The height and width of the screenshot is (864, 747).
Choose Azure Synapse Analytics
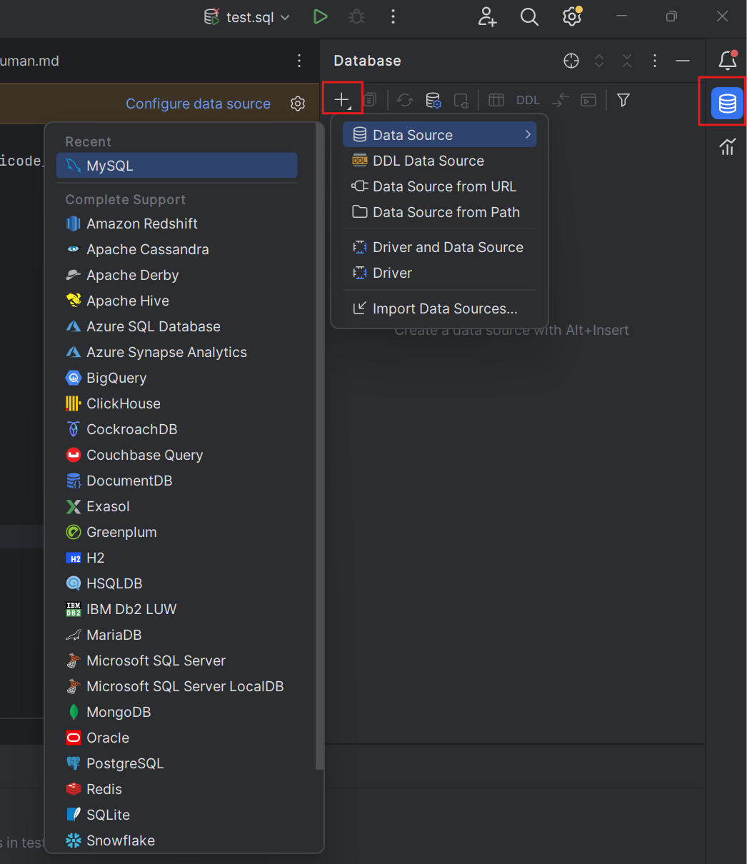pos(177,352)
